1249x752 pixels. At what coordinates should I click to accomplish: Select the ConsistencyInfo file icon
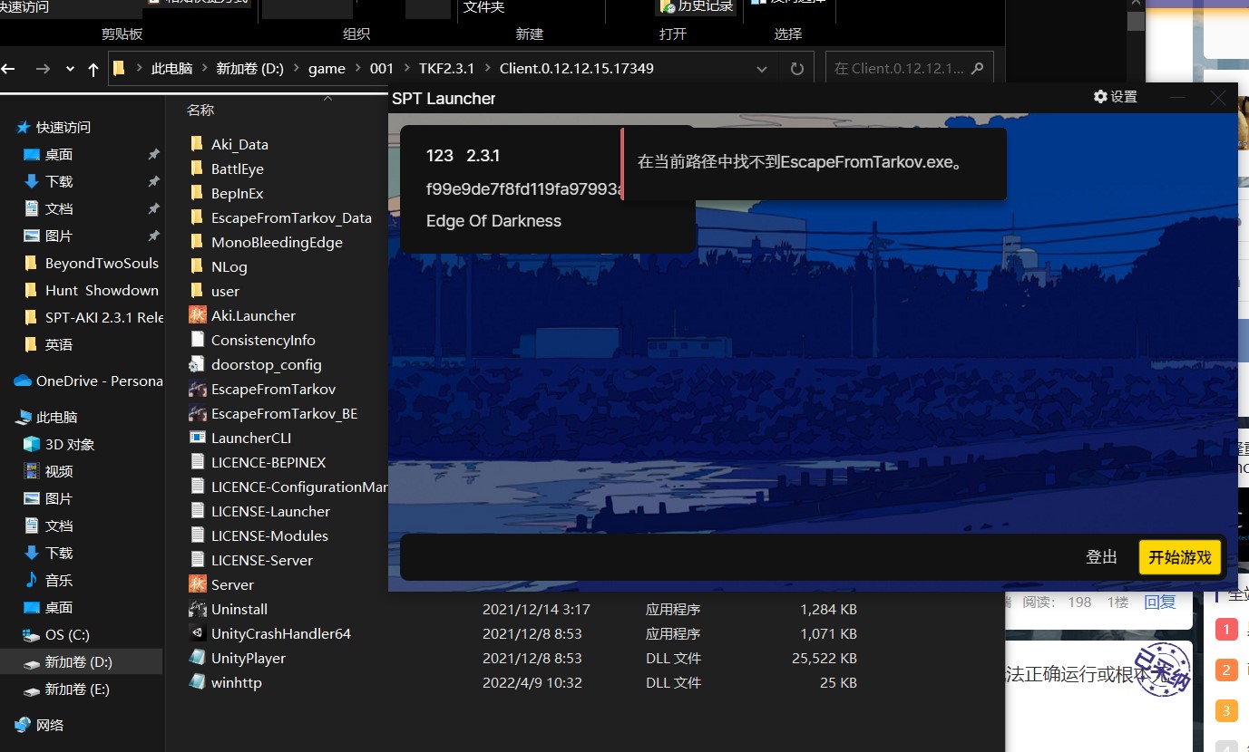[197, 340]
